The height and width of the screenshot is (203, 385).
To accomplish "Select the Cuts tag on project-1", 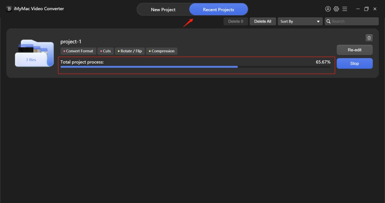I will point(105,51).
